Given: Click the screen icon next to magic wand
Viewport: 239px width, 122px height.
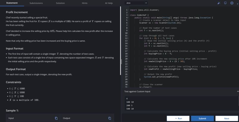Looking at the screenshot, I should (x=225, y=3).
